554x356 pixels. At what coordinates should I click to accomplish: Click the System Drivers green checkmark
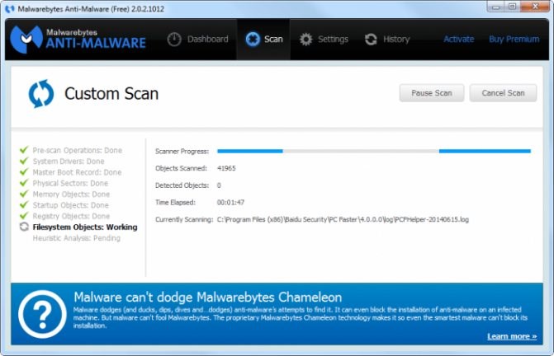tap(24, 161)
